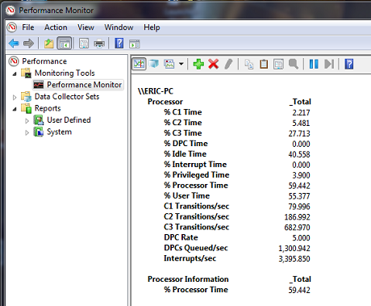Freeze display with pause icon
Viewport: 371px width, 306px height.
click(x=314, y=64)
